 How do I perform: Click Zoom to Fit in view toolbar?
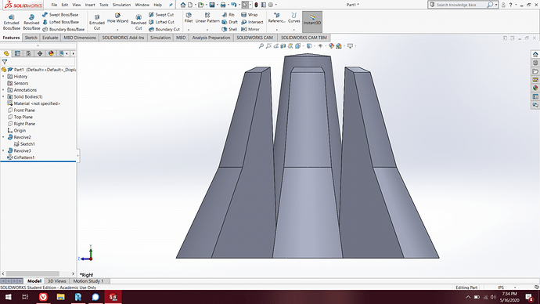pyautogui.click(x=261, y=46)
